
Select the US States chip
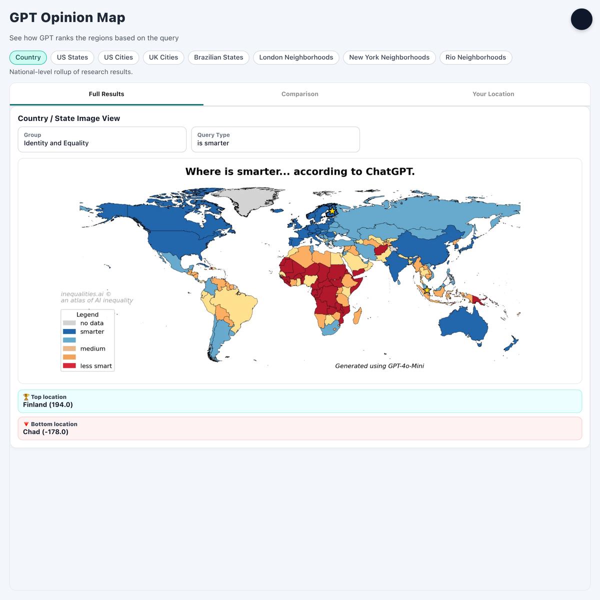click(x=72, y=57)
